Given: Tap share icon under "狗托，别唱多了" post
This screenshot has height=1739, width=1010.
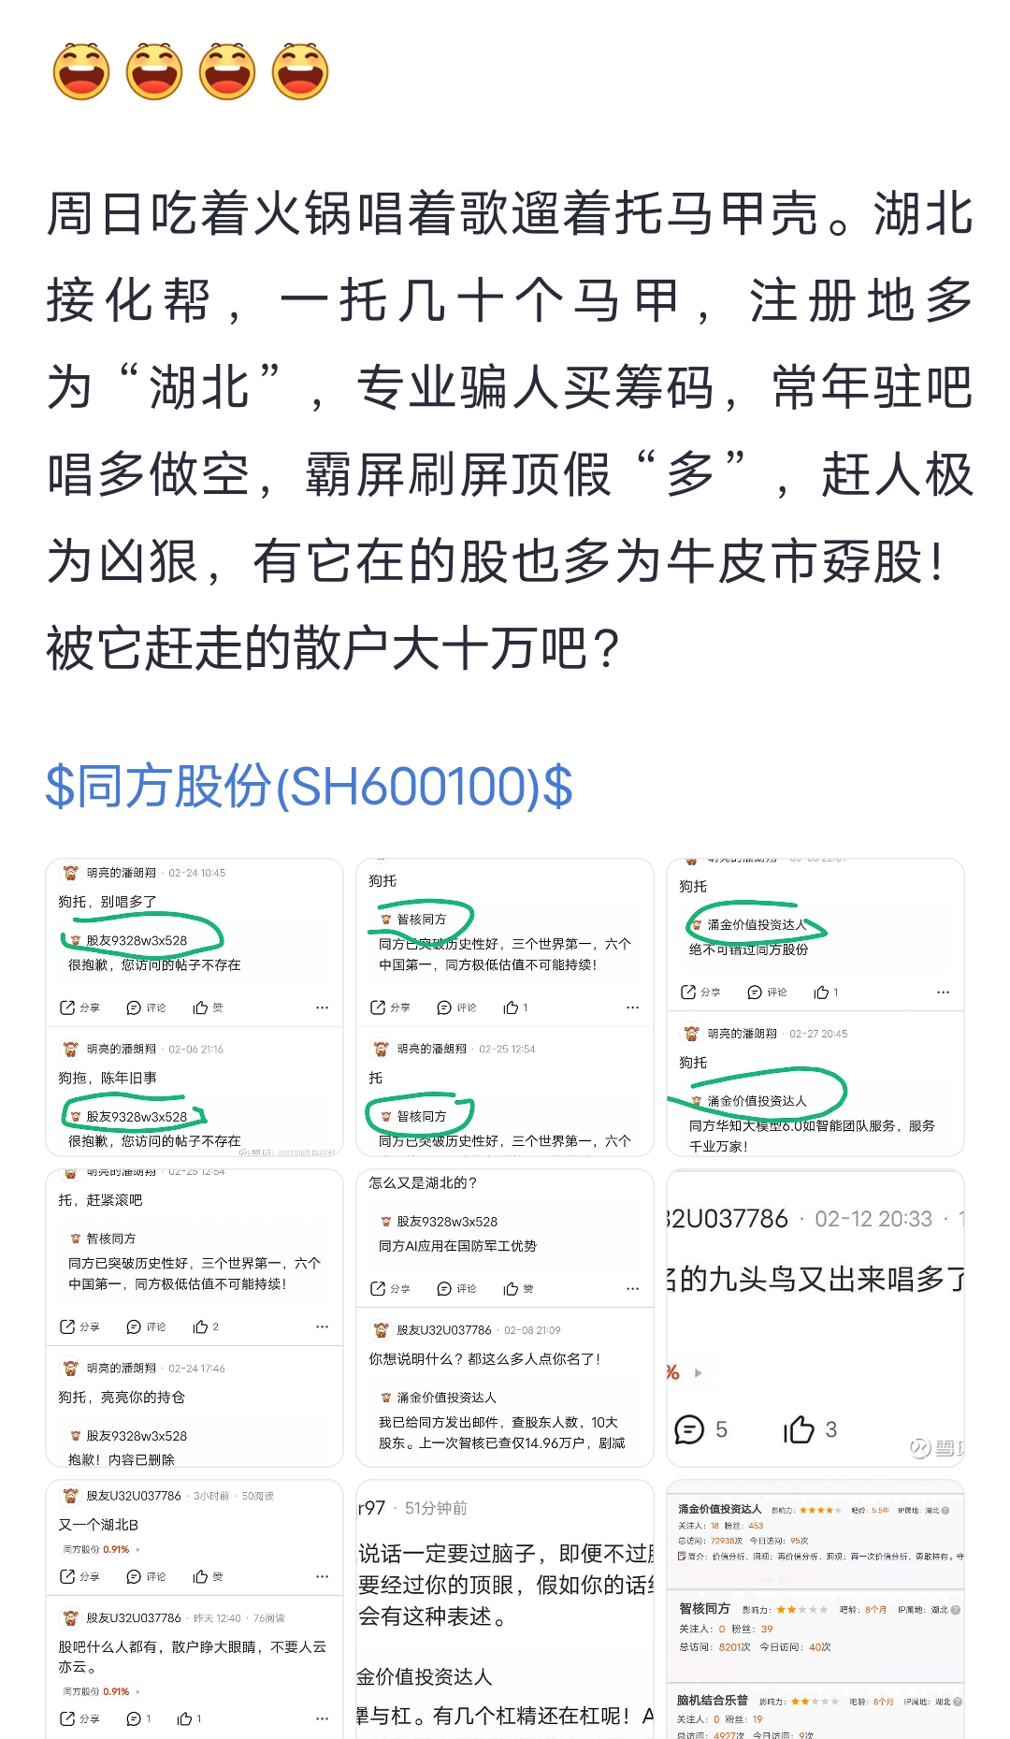Looking at the screenshot, I should 68,1007.
